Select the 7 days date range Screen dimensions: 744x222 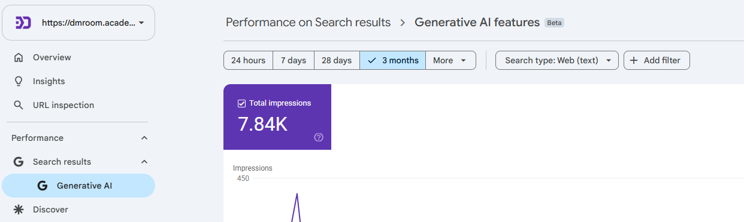tap(294, 60)
